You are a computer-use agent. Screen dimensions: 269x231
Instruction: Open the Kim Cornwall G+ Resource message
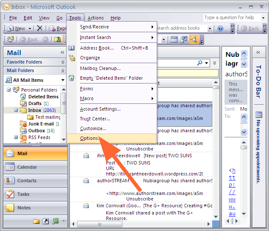[x=141, y=212]
